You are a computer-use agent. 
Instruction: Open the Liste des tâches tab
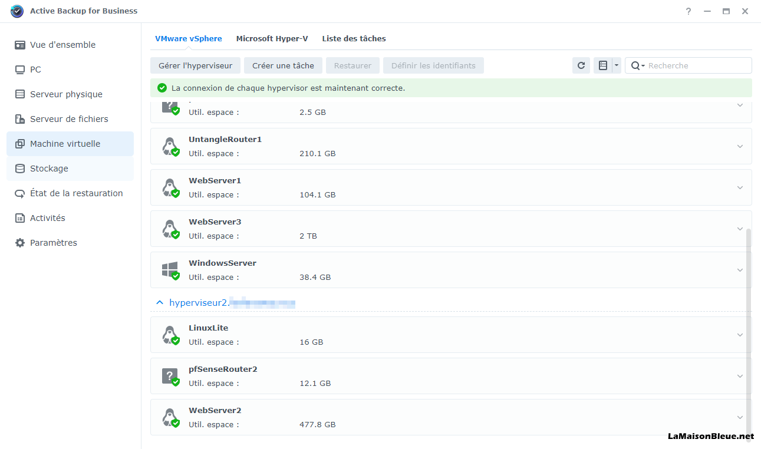(354, 38)
